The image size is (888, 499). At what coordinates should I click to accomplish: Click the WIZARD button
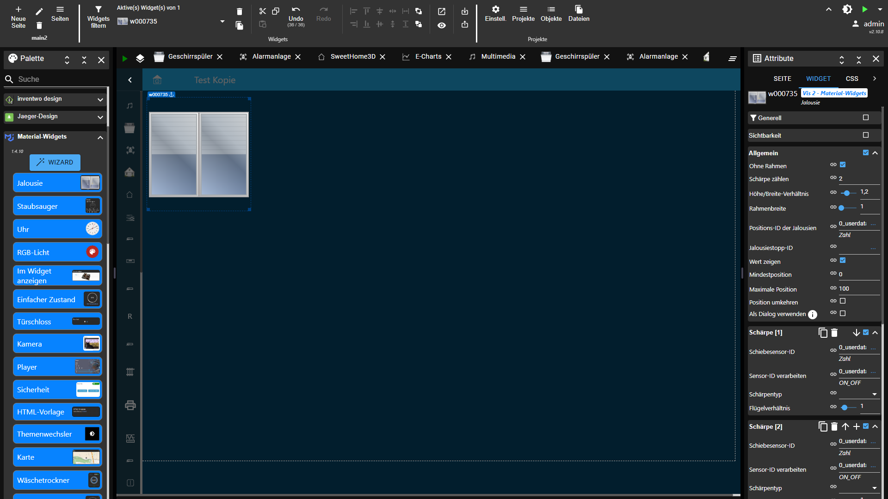[x=55, y=162]
